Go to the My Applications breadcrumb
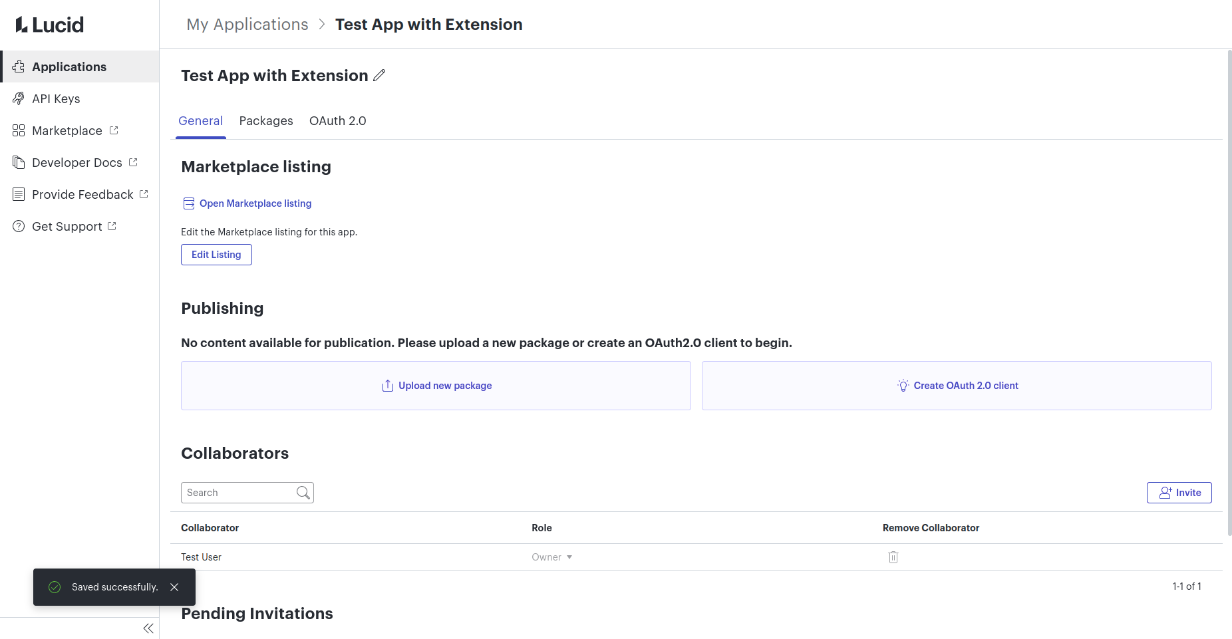Viewport: 1232px width, 639px height. 247,25
